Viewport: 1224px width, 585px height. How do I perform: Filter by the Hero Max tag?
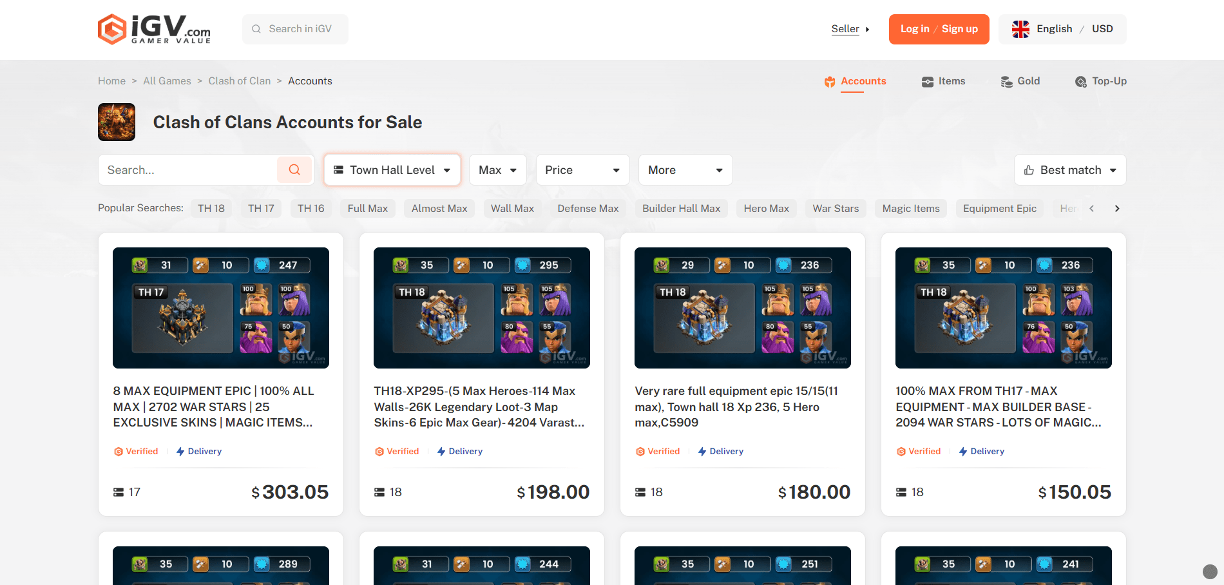click(766, 209)
